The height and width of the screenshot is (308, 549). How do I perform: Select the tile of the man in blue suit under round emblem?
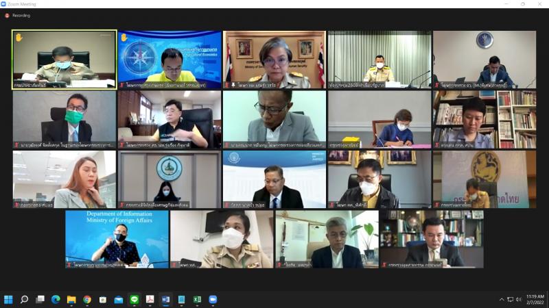click(484, 60)
